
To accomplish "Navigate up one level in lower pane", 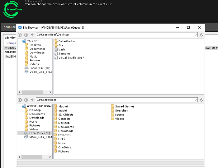I will click(x=32, y=100).
